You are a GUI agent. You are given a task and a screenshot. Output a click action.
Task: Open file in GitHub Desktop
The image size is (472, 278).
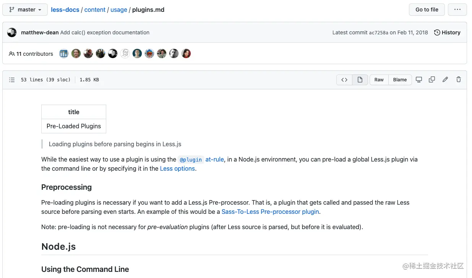[419, 80]
